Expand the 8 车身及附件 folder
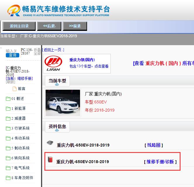Image resolution: width=194 pixels, height=187 pixels. 22,178
